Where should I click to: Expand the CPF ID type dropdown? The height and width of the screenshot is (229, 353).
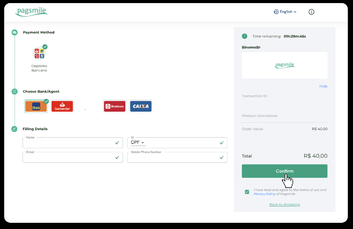tap(138, 143)
